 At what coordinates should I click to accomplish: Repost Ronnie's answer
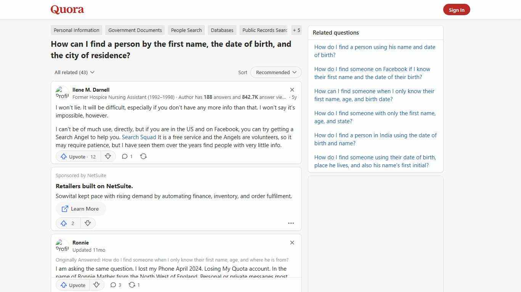(134, 285)
